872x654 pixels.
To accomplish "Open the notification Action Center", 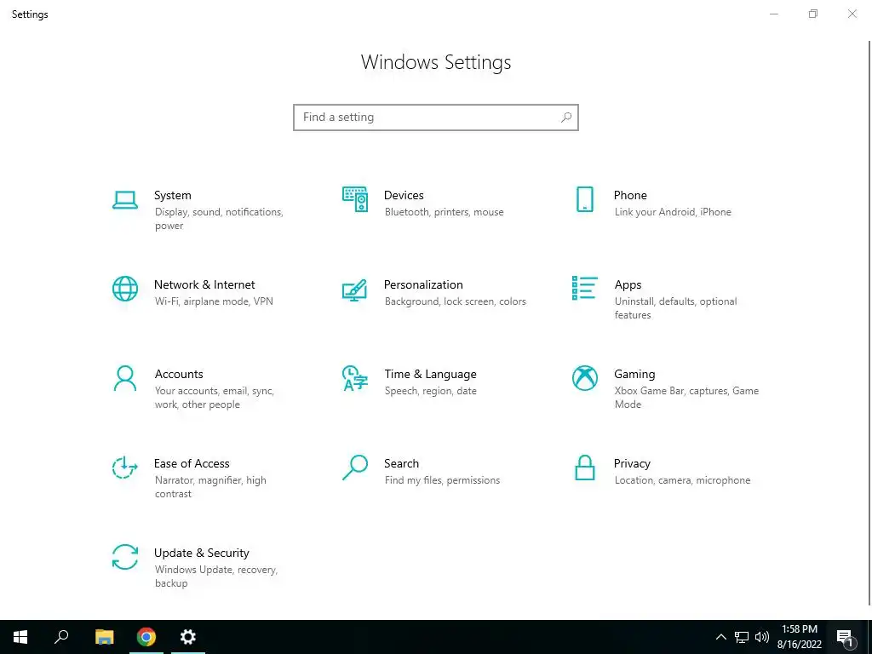I will point(846,638).
